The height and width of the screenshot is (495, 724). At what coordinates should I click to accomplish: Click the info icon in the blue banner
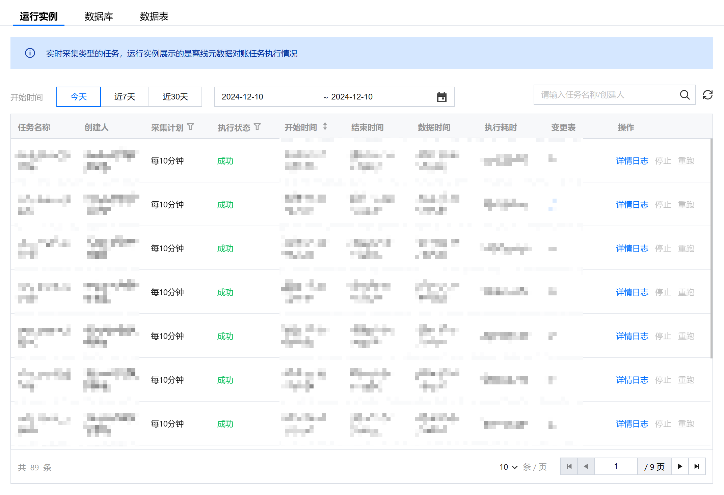[x=30, y=53]
